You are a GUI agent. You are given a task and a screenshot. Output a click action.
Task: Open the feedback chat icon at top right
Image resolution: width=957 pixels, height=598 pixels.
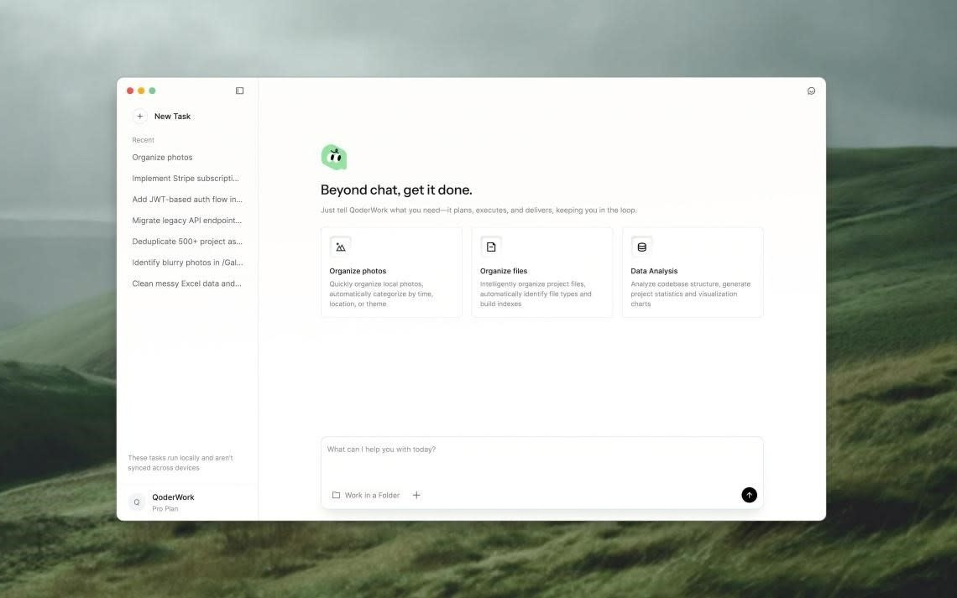coord(811,91)
